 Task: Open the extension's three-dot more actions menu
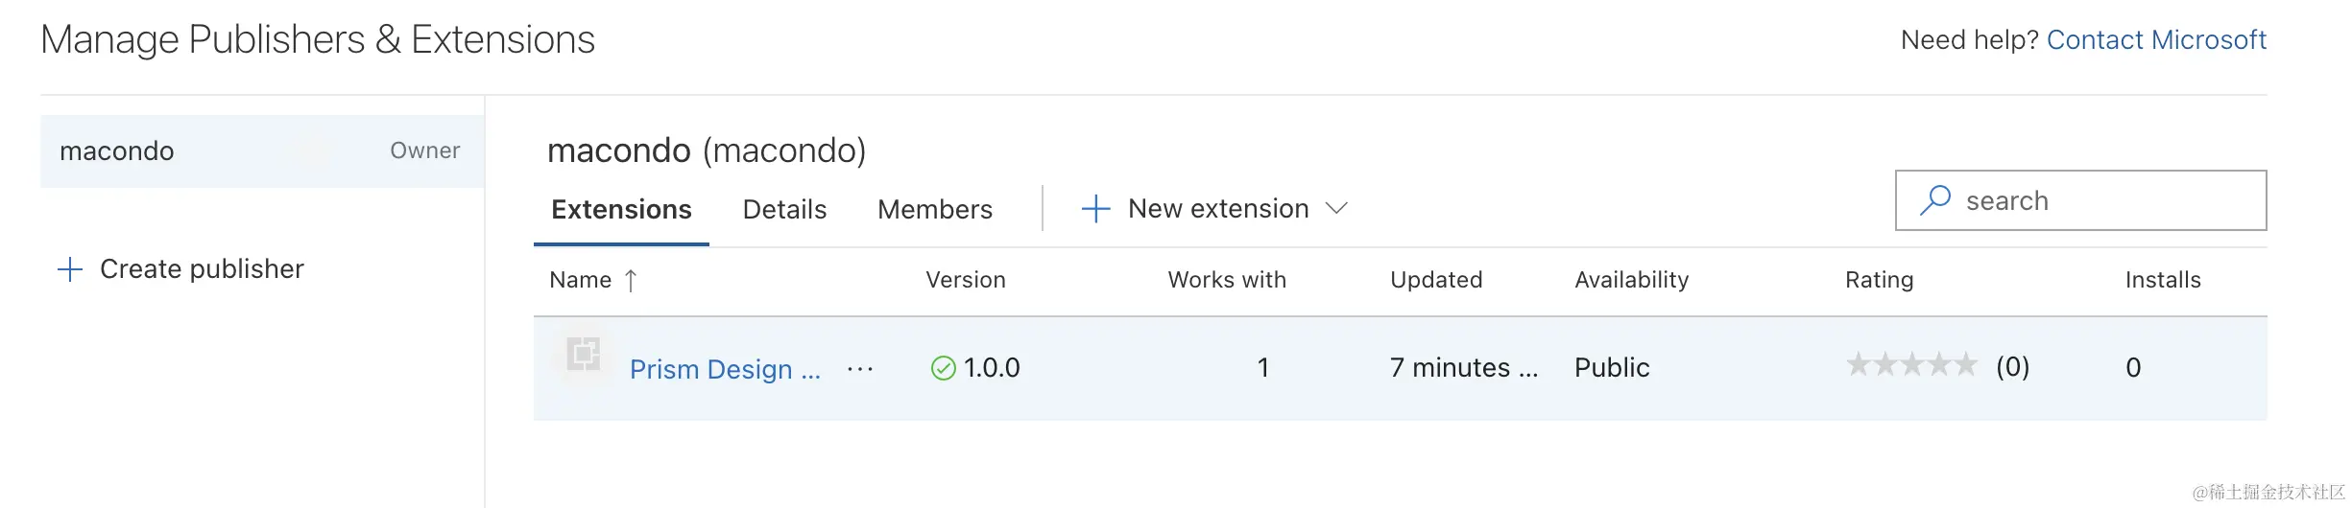point(860,369)
